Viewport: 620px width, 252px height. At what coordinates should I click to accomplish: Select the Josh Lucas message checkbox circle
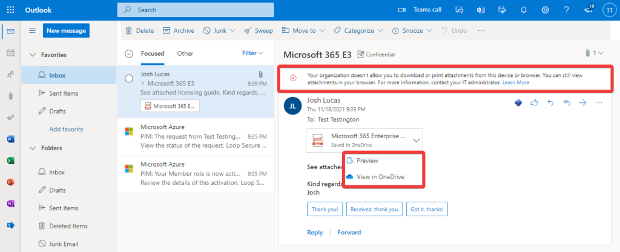[129, 79]
